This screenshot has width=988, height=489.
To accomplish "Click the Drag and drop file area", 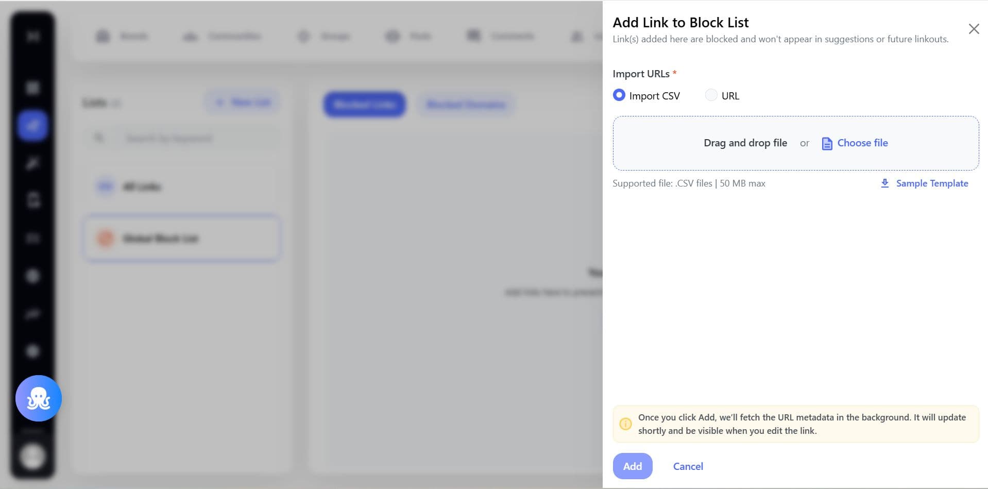I will pos(796,143).
